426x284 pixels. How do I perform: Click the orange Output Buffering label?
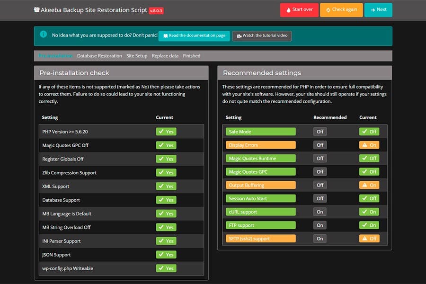click(x=261, y=185)
